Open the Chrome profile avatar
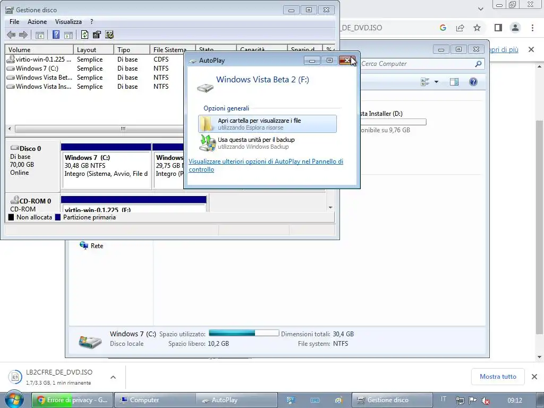This screenshot has height=408, width=544. pyautogui.click(x=515, y=28)
